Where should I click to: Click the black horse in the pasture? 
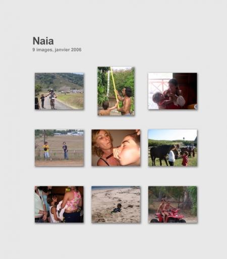pos(160,154)
